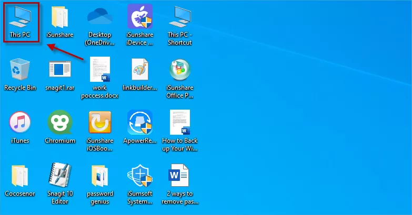Image resolution: width=412 pixels, height=215 pixels.
Task: Select the Recycle Bin icon
Action: click(19, 69)
